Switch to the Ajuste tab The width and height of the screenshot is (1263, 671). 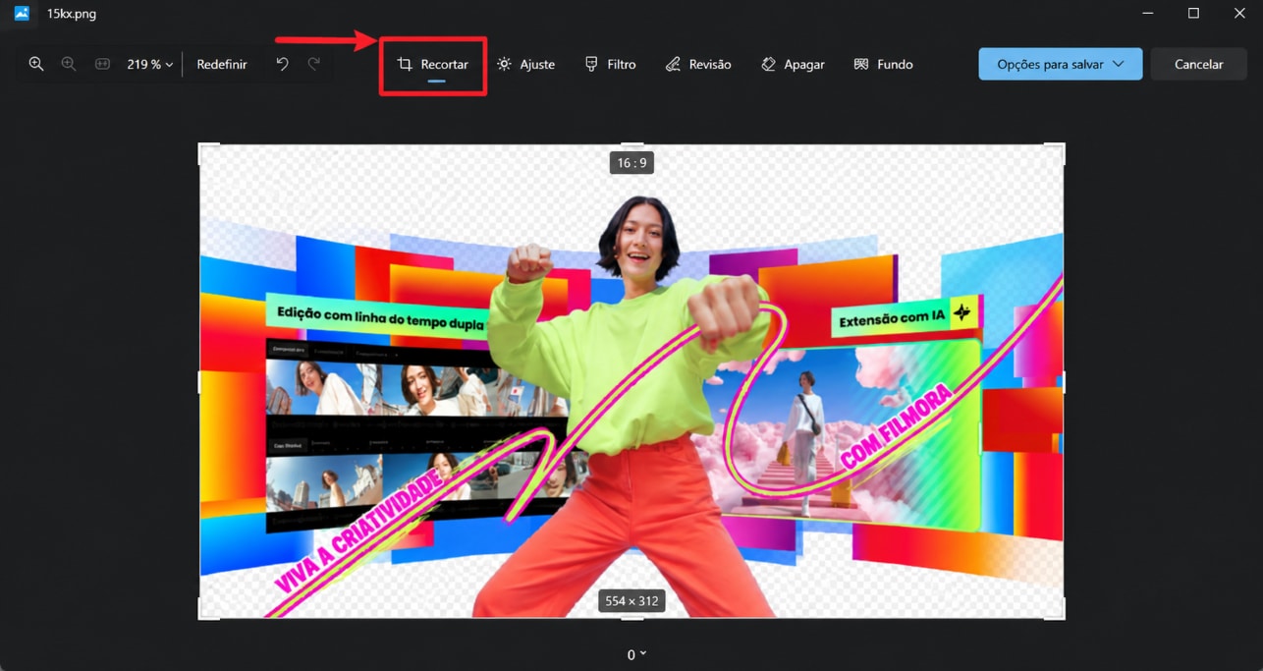point(525,64)
